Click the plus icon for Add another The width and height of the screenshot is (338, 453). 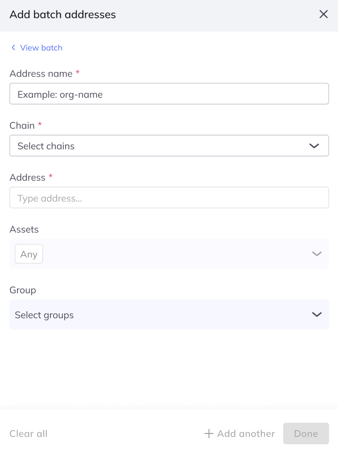click(209, 433)
